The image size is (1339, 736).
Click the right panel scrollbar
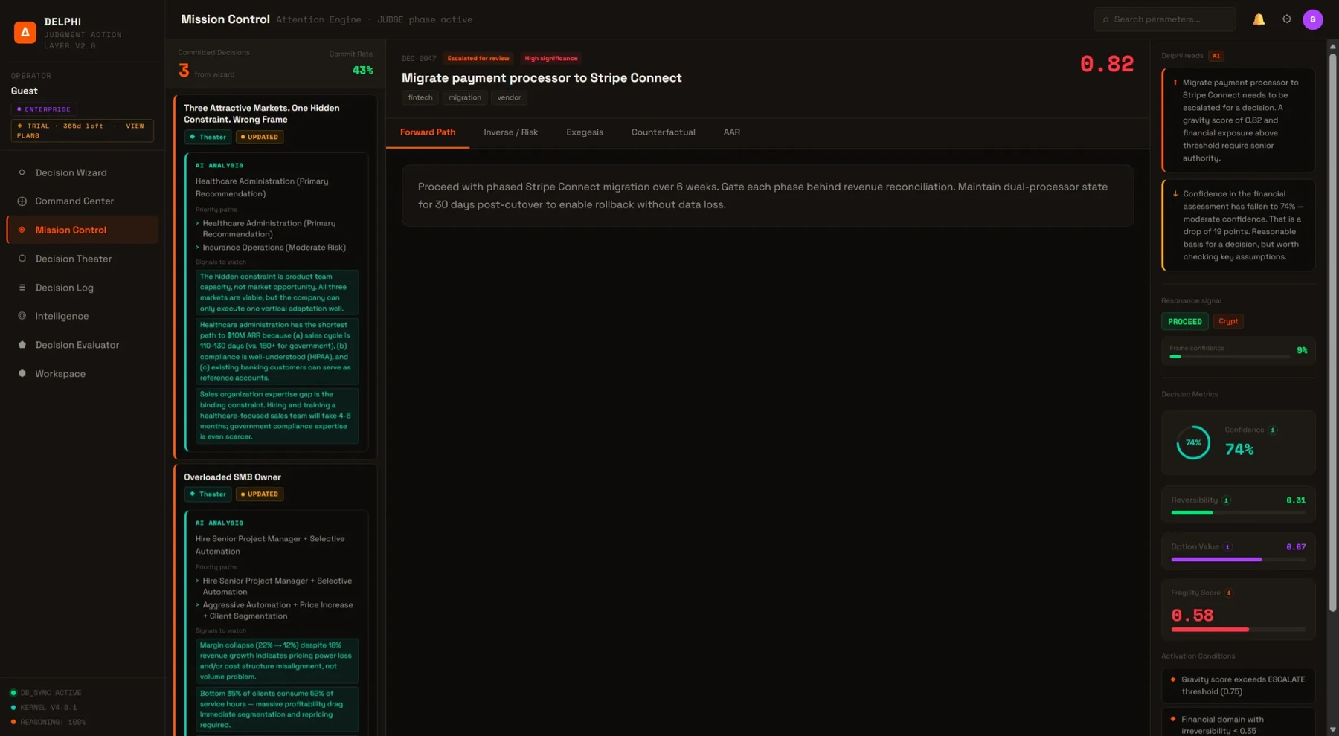[x=1332, y=332]
